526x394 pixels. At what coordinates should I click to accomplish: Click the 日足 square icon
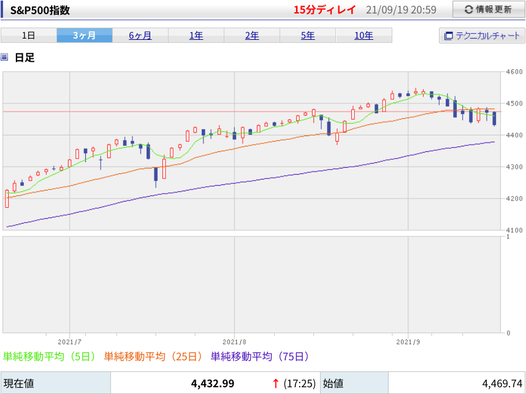coord(4,57)
